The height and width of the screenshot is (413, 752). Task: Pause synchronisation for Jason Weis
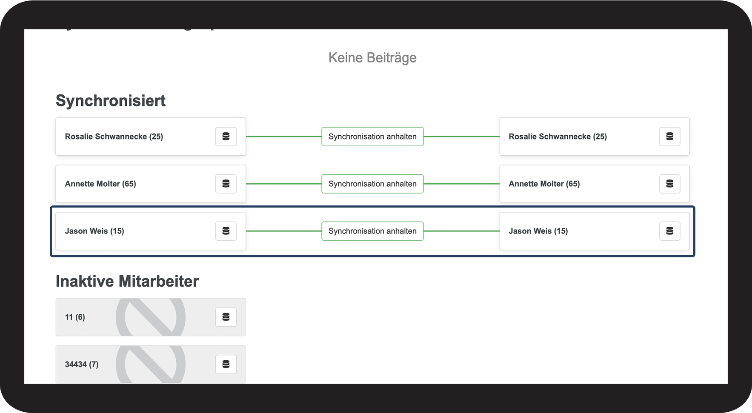pos(372,231)
